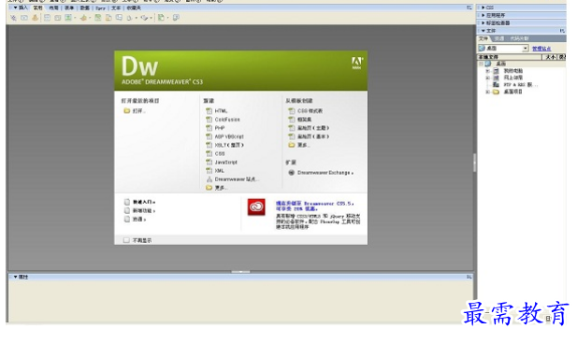This screenshot has width=577, height=343.
Task: Open the 资源 tab in Files panel
Action: [x=499, y=38]
